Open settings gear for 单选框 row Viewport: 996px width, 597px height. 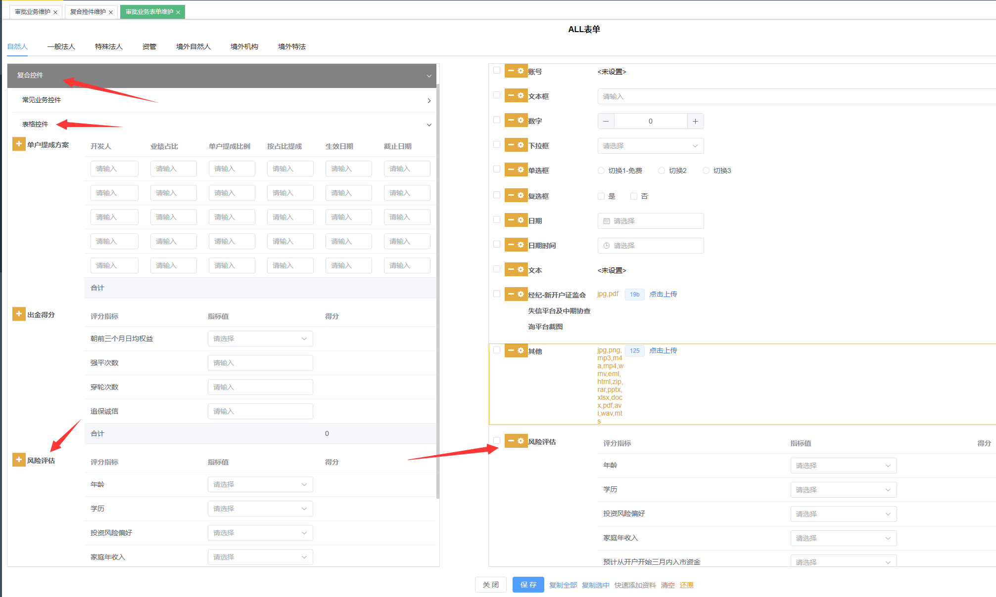(x=521, y=170)
